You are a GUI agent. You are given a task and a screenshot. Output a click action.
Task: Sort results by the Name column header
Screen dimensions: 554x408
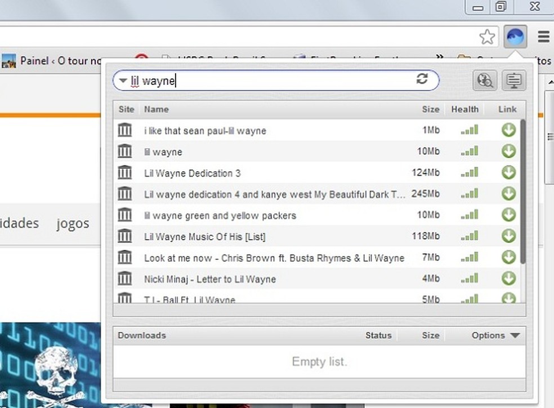click(x=156, y=110)
